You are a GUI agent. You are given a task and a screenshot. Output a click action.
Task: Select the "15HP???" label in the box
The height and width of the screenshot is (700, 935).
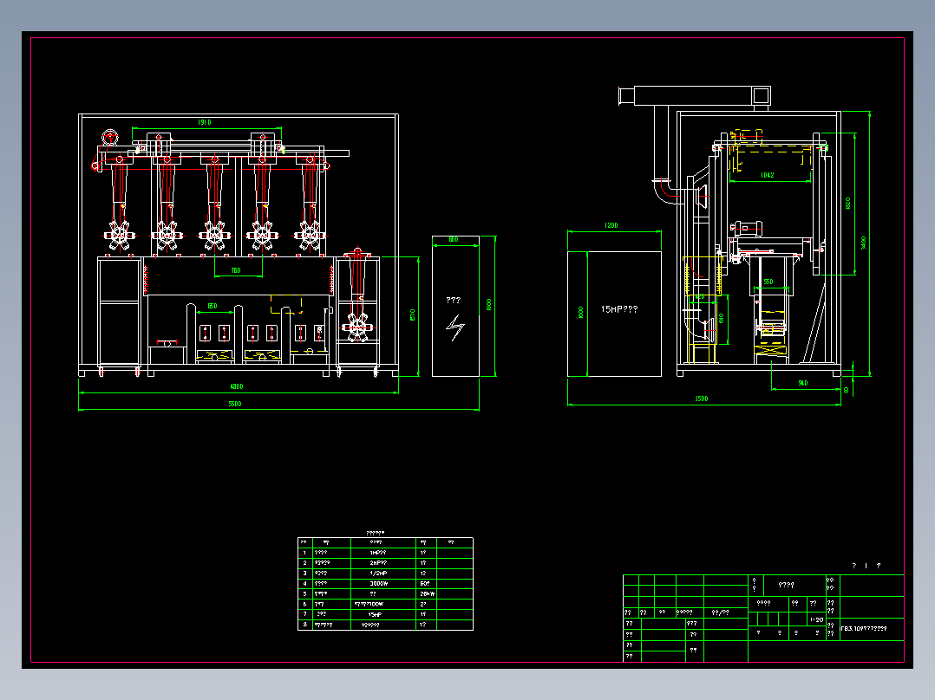pos(619,309)
